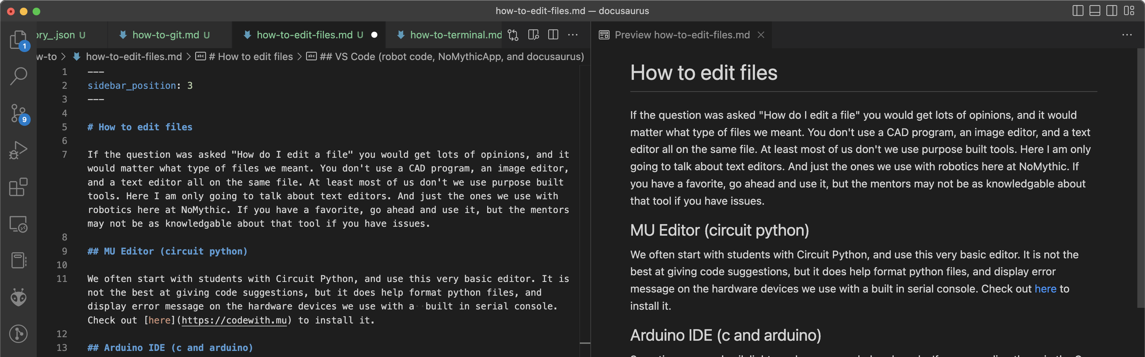Open the PlatformIO alien icon view
Image resolution: width=1145 pixels, height=357 pixels.
click(18, 298)
